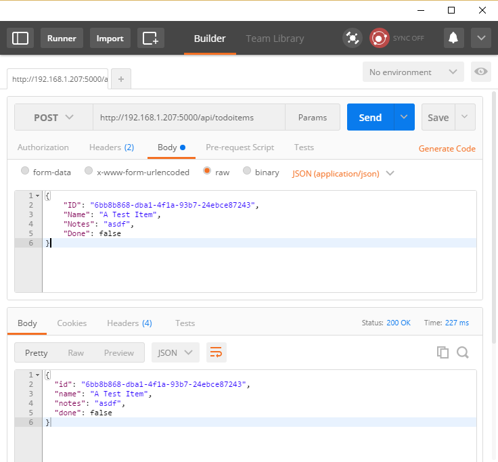498x462 pixels.
Task: Select the response Body tab
Action: [x=27, y=323]
